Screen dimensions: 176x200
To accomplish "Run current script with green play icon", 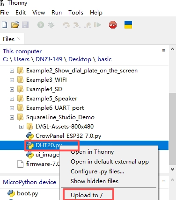I will [x=41, y=25].
